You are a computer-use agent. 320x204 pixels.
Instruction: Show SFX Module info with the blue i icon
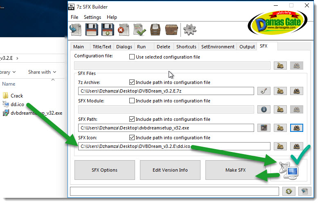pos(264,109)
